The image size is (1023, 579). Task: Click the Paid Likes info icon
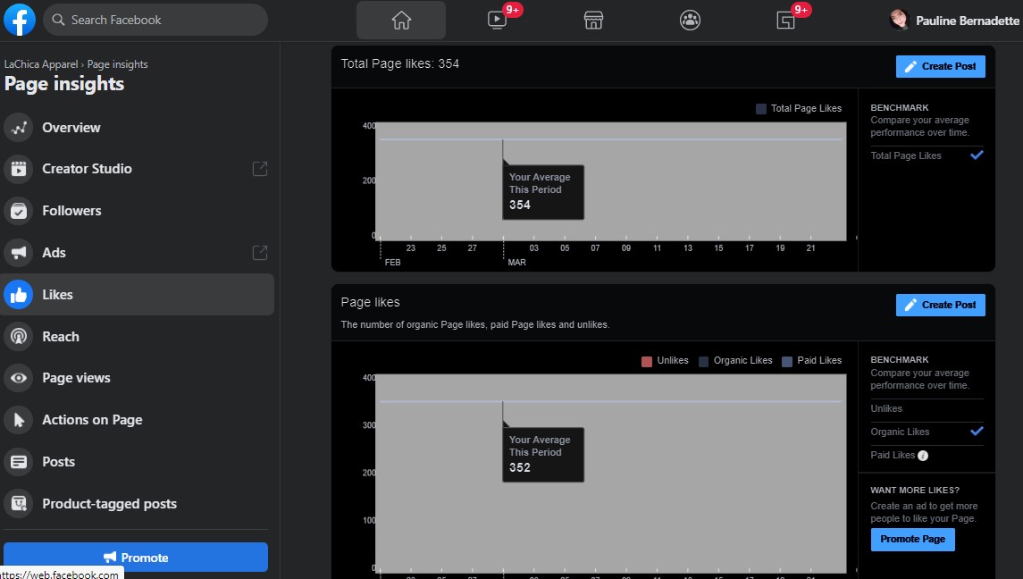[x=923, y=456]
